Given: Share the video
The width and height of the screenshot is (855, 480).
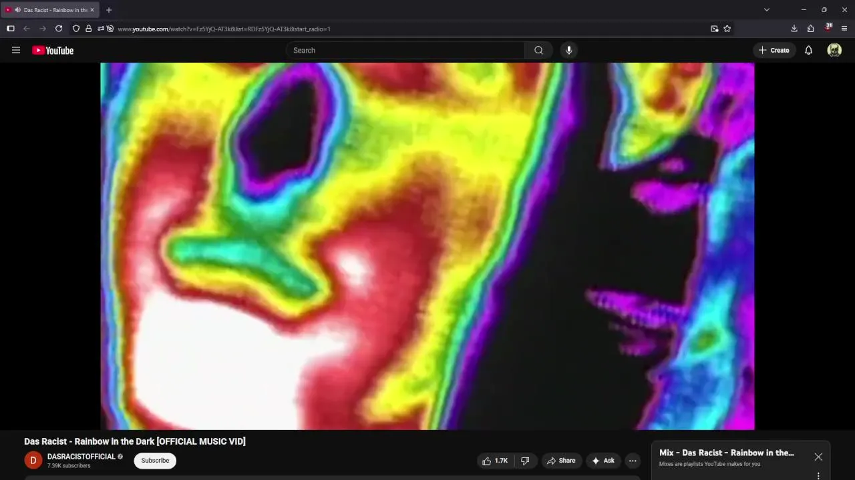Looking at the screenshot, I should pos(561,461).
